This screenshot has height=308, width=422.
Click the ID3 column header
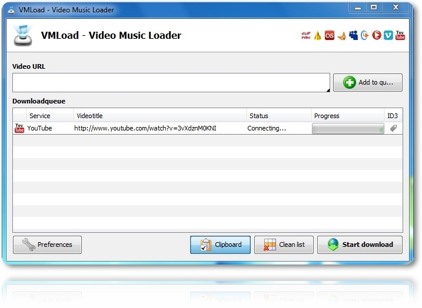click(x=393, y=116)
